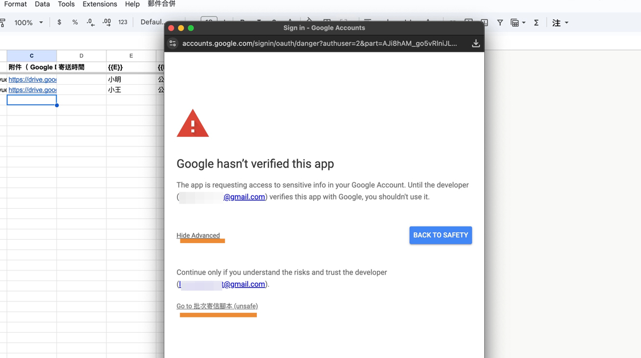Click the create a filter funnel icon
This screenshot has width=641, height=358.
point(500,23)
